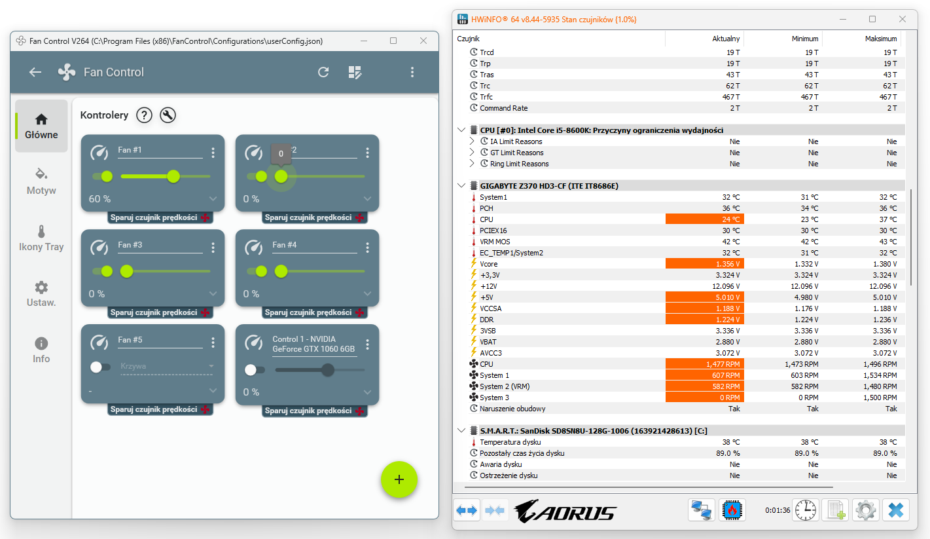This screenshot has width=930, height=539.
Task: Click Sparuj czujnik prędkości under Fan #3
Action: point(160,312)
